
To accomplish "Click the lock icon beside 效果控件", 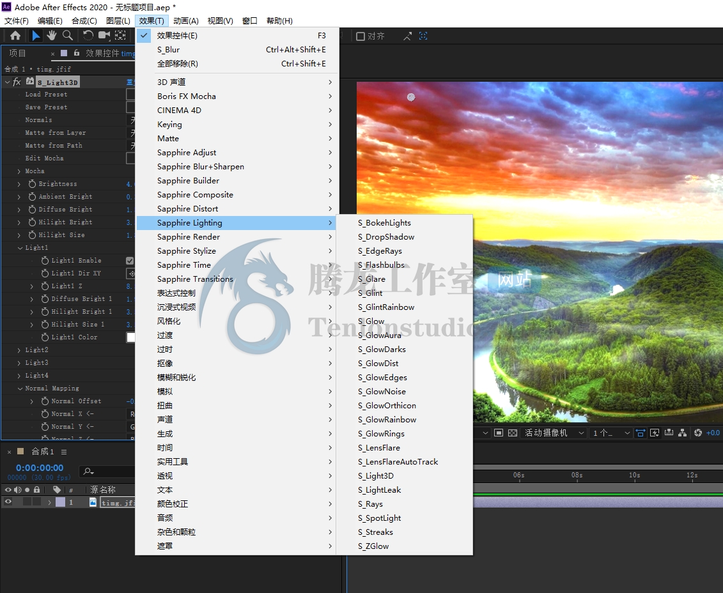I will pos(77,53).
